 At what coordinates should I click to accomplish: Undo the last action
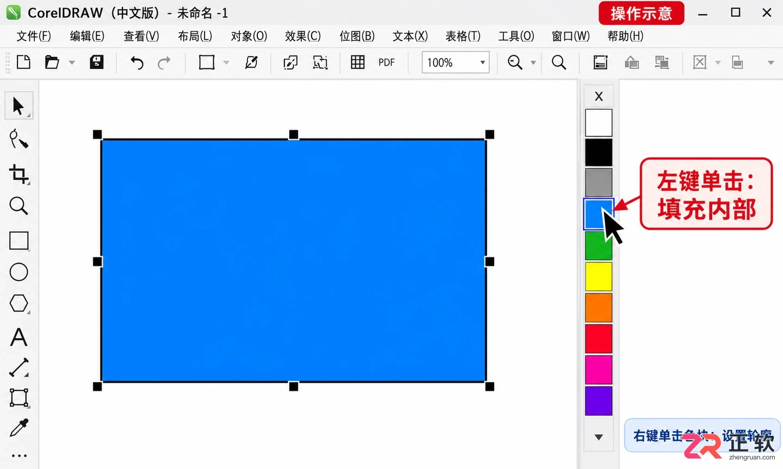pos(137,63)
